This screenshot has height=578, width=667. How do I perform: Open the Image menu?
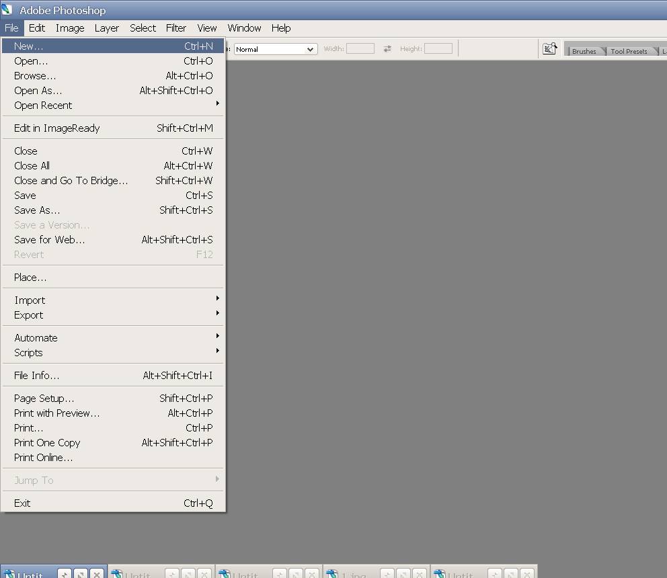[70, 28]
